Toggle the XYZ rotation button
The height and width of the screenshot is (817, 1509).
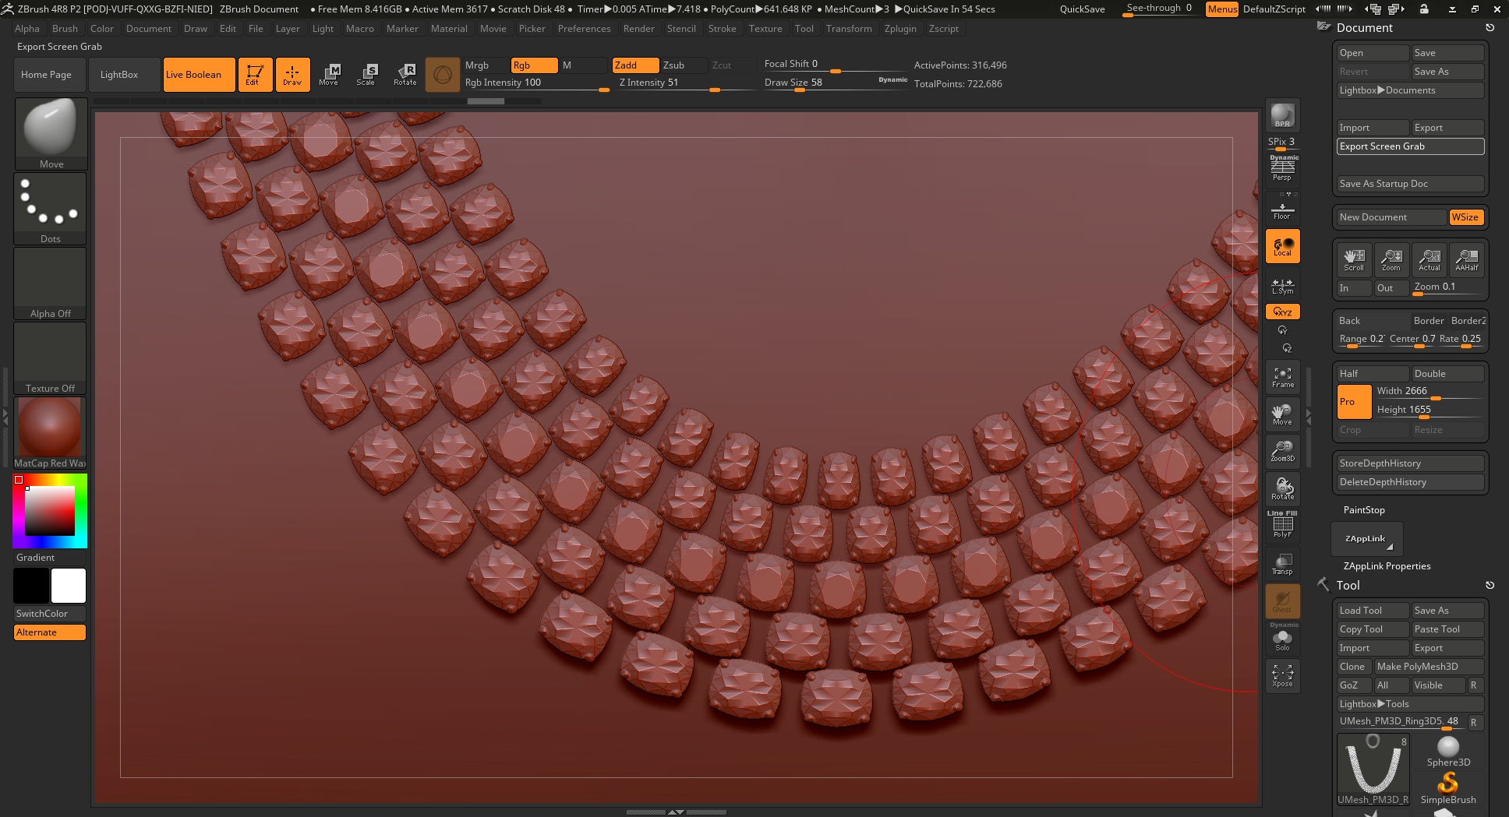pos(1282,312)
